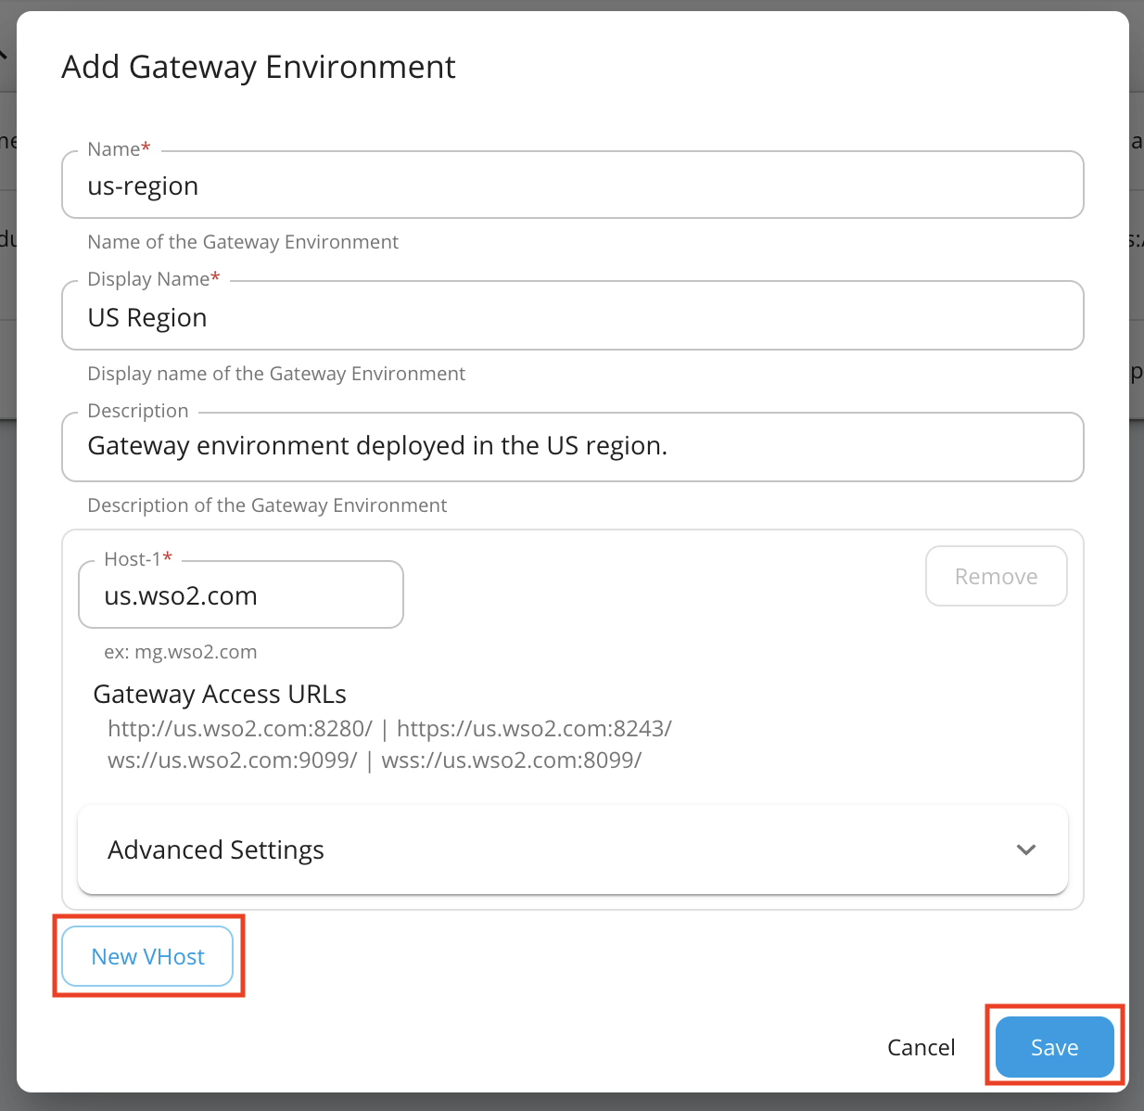The width and height of the screenshot is (1144, 1111).
Task: Remove the us.wso2.com host entry
Action: [x=996, y=576]
